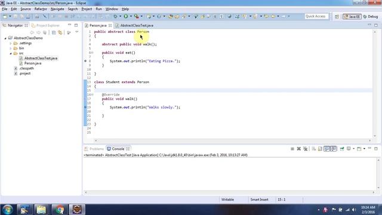Image resolution: width=382 pixels, height=215 pixels.
Task: Toggle breakpoint marker on line 19
Action: [x=85, y=107]
